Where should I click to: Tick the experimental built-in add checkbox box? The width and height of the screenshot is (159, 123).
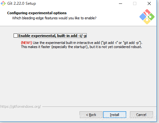pyautogui.click(x=15, y=36)
